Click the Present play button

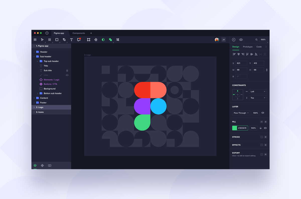click(234, 40)
